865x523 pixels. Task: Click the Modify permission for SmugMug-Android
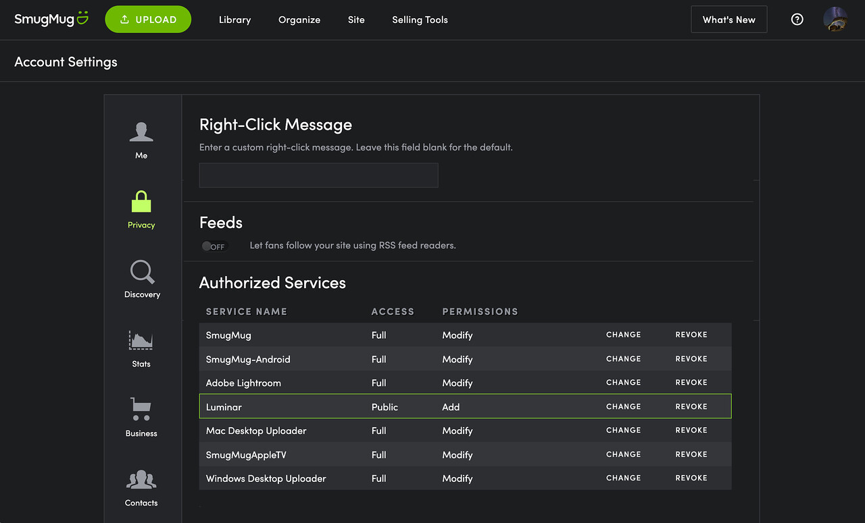click(458, 359)
